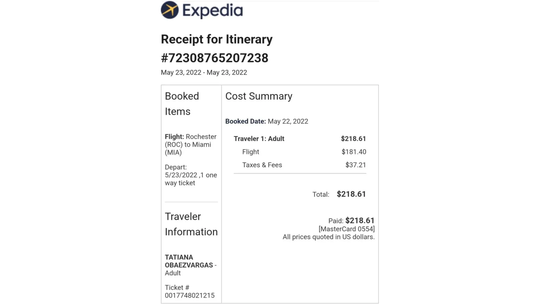This screenshot has width=540, height=304.
Task: Click the bold amount beside "Total:"
Action: pyautogui.click(x=351, y=194)
